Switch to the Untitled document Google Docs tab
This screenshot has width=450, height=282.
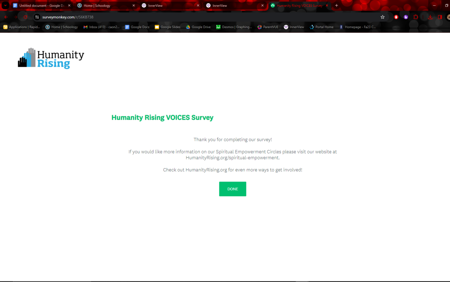[x=41, y=6]
